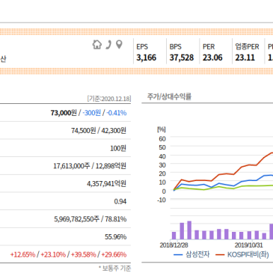273x273 pixels.
Task: Click the 업종PER figure 23.11
Action: 245,58
